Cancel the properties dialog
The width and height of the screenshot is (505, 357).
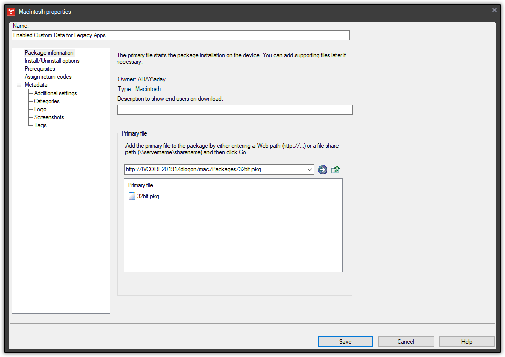coord(406,341)
